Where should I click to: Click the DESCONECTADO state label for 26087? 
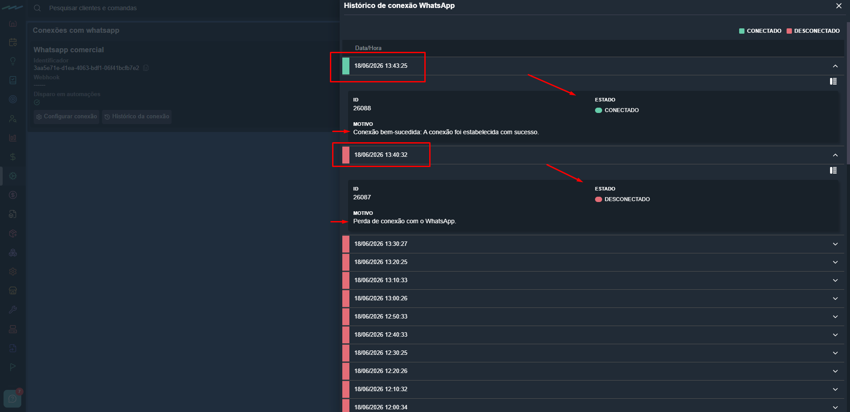pos(627,199)
